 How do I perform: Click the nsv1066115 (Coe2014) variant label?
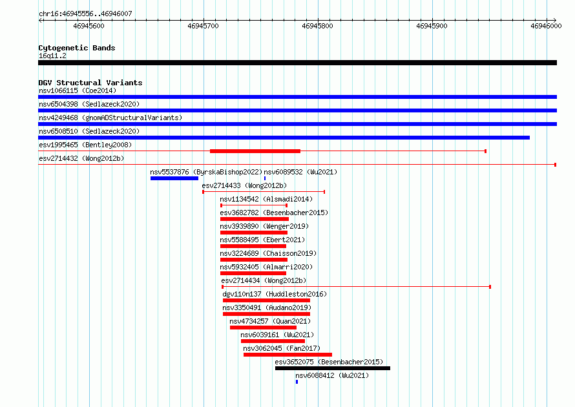click(78, 90)
